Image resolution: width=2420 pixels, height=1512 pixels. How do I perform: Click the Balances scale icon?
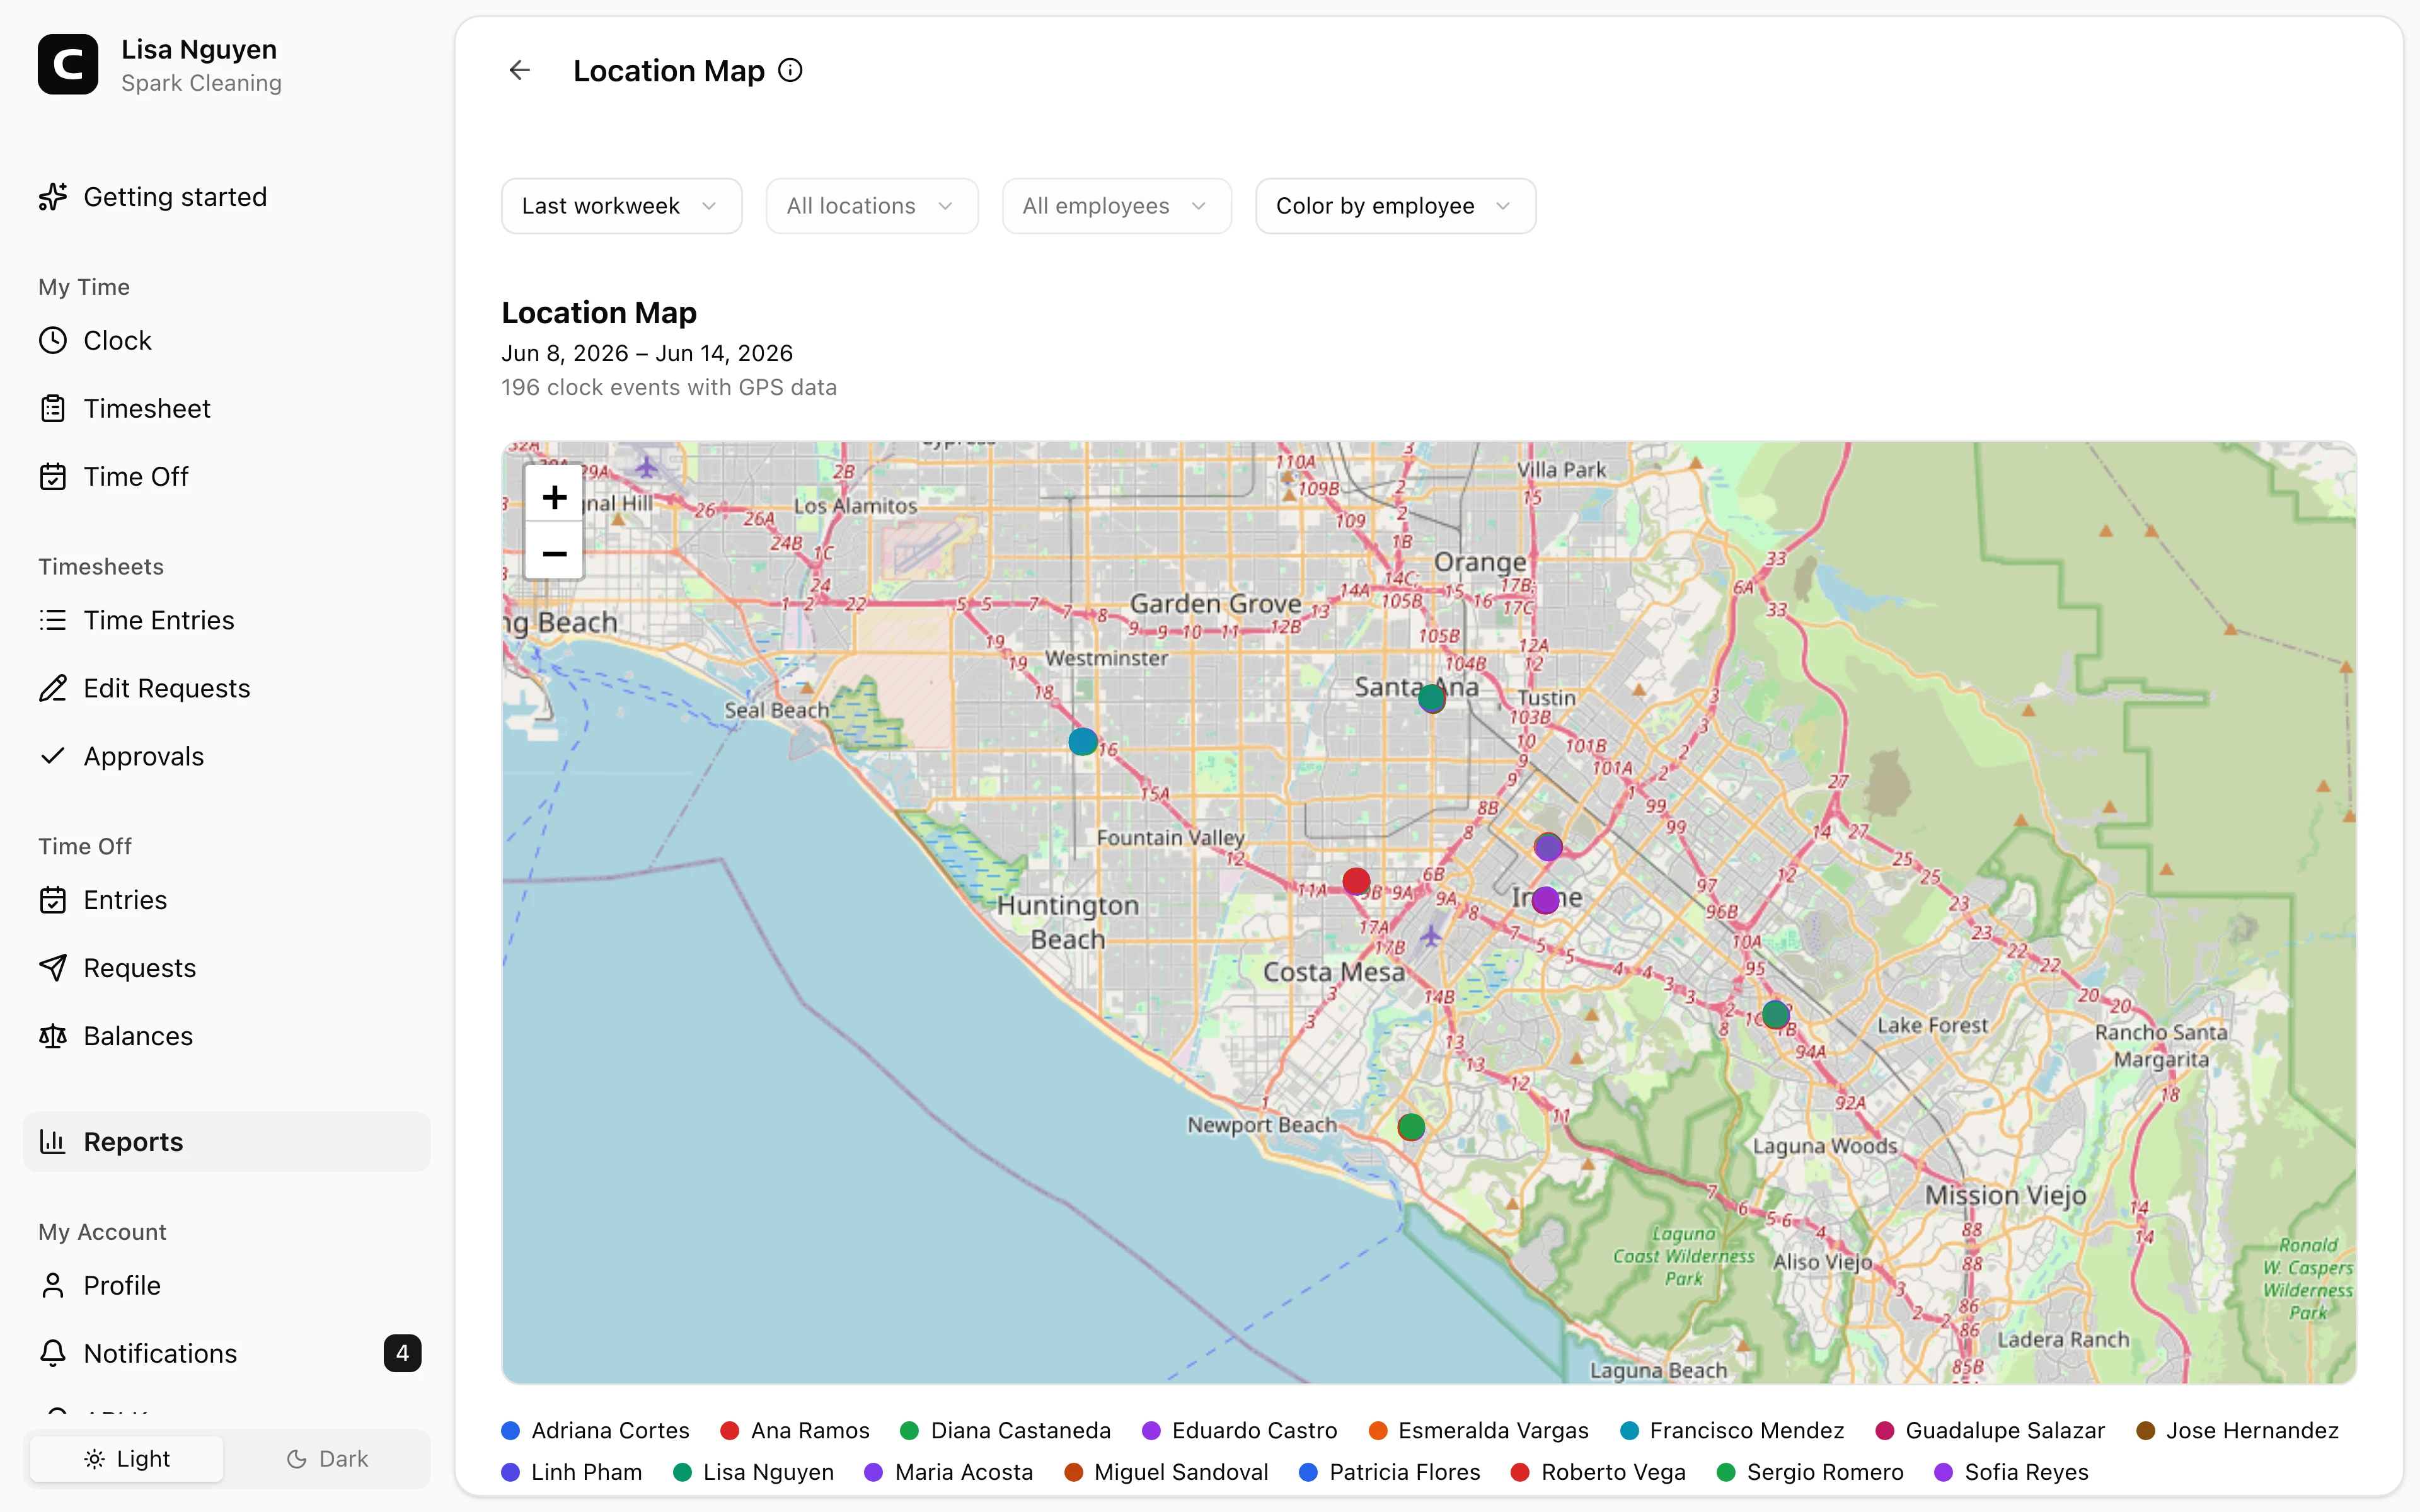[x=53, y=1037]
